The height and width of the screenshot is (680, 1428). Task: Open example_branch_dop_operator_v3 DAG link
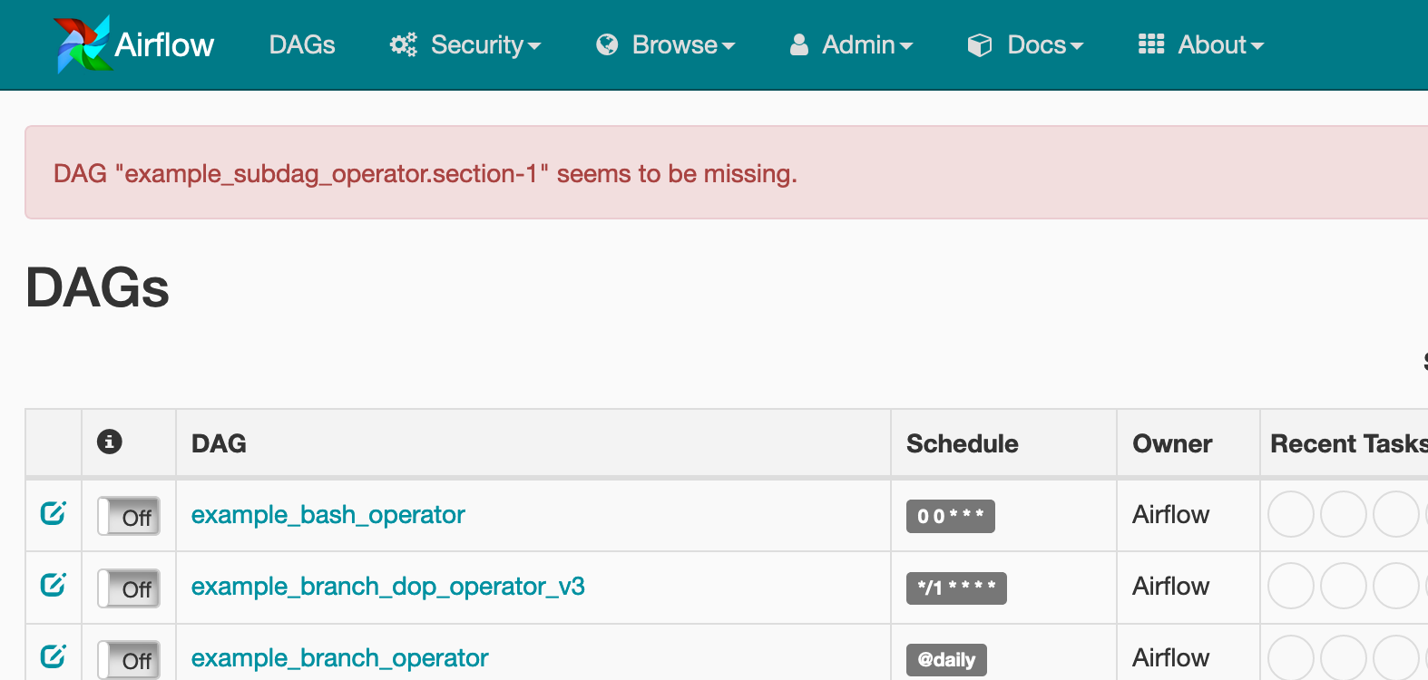click(x=388, y=586)
